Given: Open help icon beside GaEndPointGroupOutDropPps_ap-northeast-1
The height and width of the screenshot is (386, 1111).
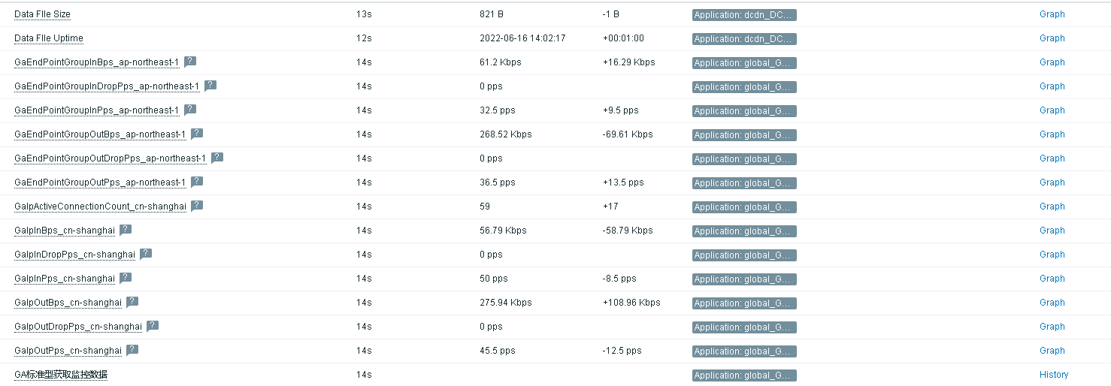Looking at the screenshot, I should [217, 158].
